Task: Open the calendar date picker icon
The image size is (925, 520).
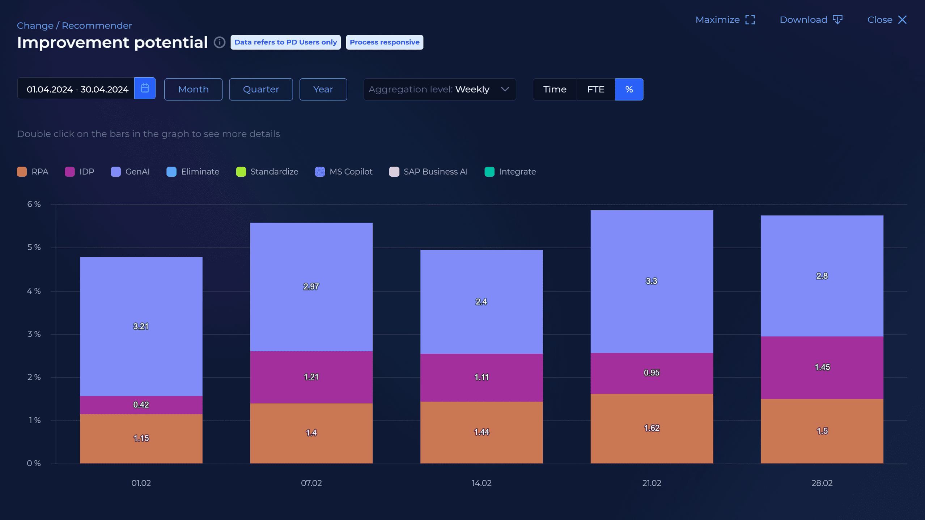Action: (145, 89)
